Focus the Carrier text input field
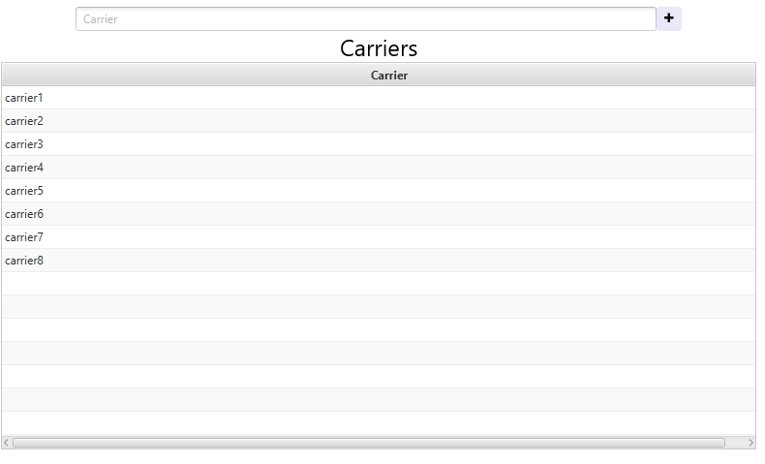 point(366,19)
